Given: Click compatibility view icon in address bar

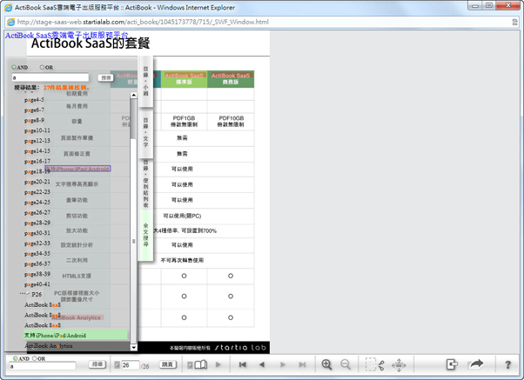Looking at the screenshot, I should [514, 22].
